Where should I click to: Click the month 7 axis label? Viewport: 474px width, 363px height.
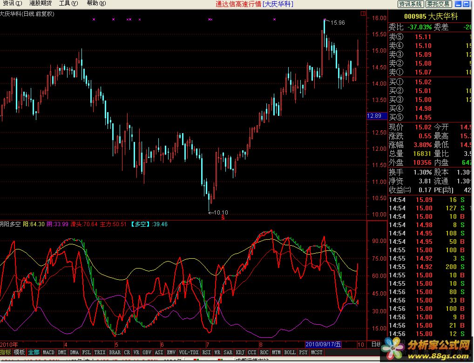[208, 344]
